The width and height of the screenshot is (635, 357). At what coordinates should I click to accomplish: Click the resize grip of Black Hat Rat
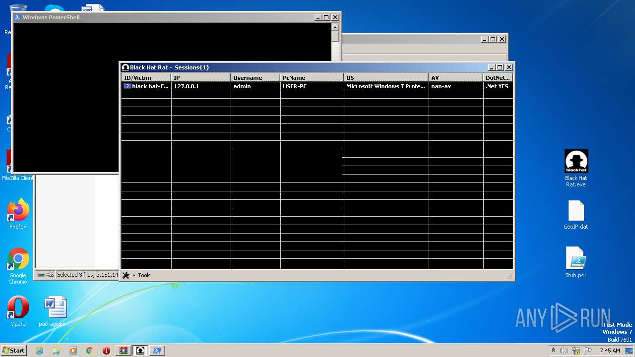click(x=510, y=277)
